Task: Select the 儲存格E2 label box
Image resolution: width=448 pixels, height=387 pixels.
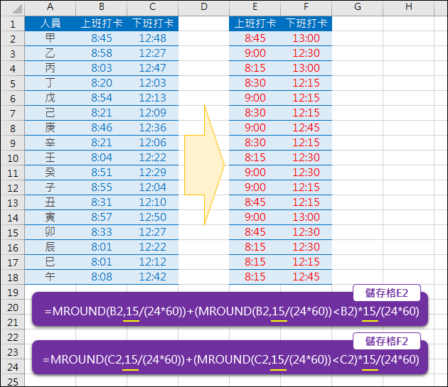Action: pos(387,293)
